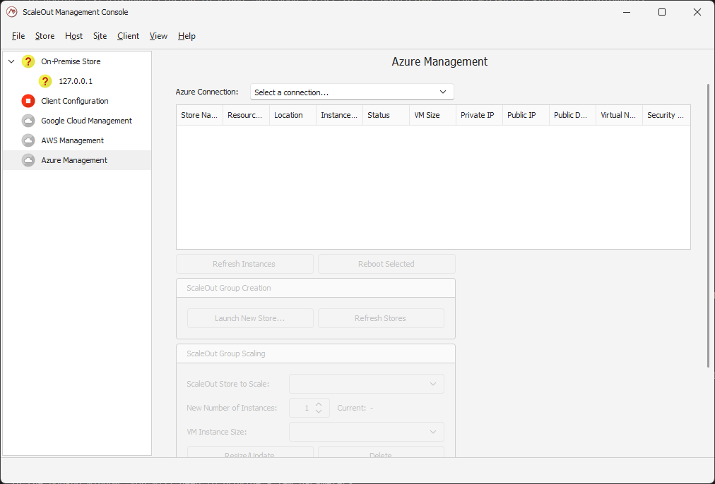This screenshot has height=484, width=715.
Task: Open the Client menu
Action: point(128,36)
